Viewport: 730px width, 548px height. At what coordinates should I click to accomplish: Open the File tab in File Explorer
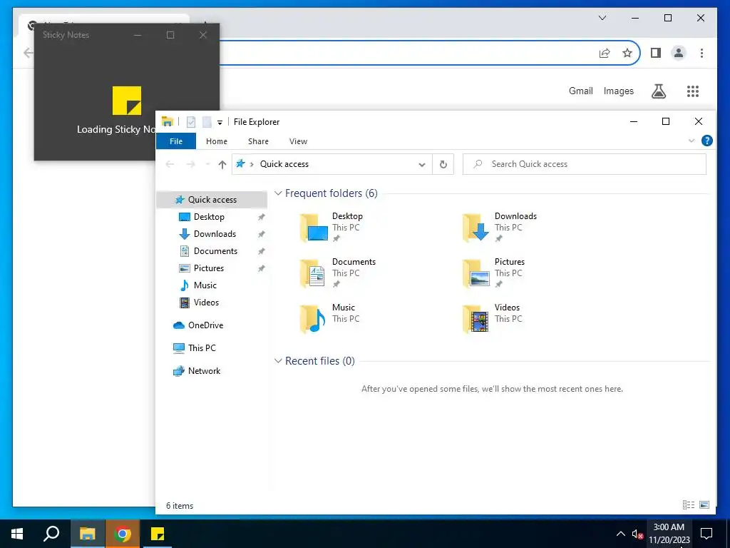click(x=176, y=141)
